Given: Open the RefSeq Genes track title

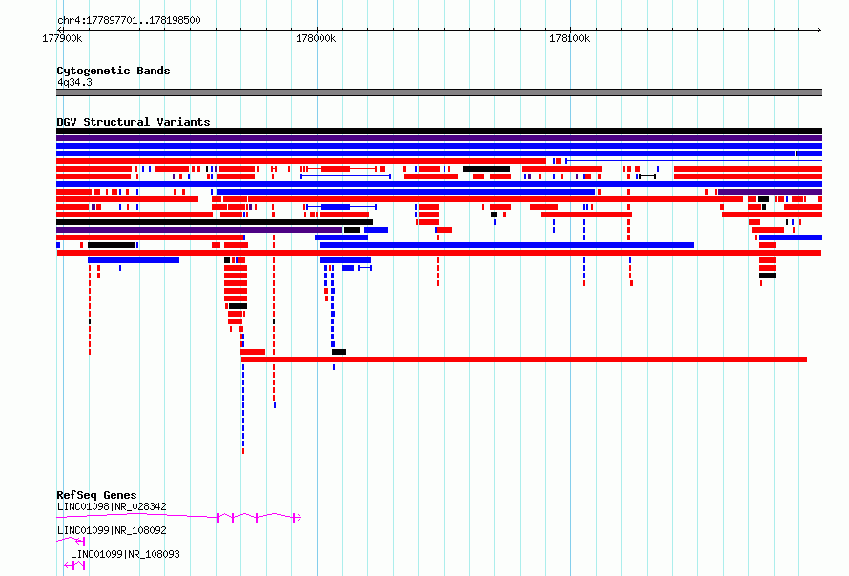Looking at the screenshot, I should 96,495.
